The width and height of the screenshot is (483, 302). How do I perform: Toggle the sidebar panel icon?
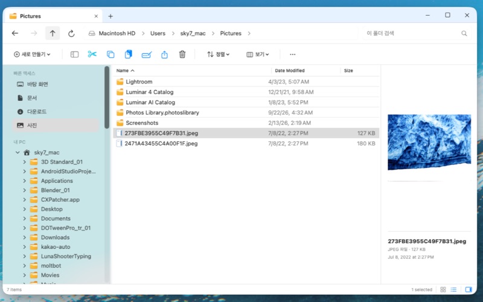point(74,54)
